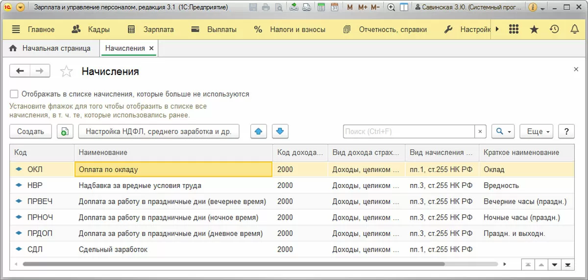
Task: Click the Создать button
Action: 30,131
